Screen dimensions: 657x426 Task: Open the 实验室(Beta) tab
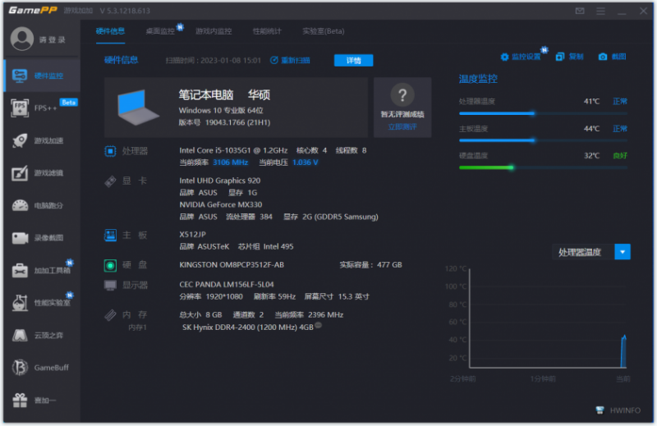pos(324,31)
